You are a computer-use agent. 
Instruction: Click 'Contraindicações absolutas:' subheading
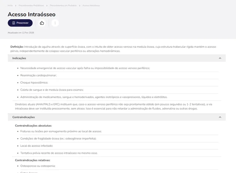34,126
